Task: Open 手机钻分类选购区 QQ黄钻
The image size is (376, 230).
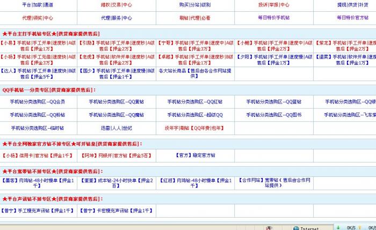Action: pos(117,102)
